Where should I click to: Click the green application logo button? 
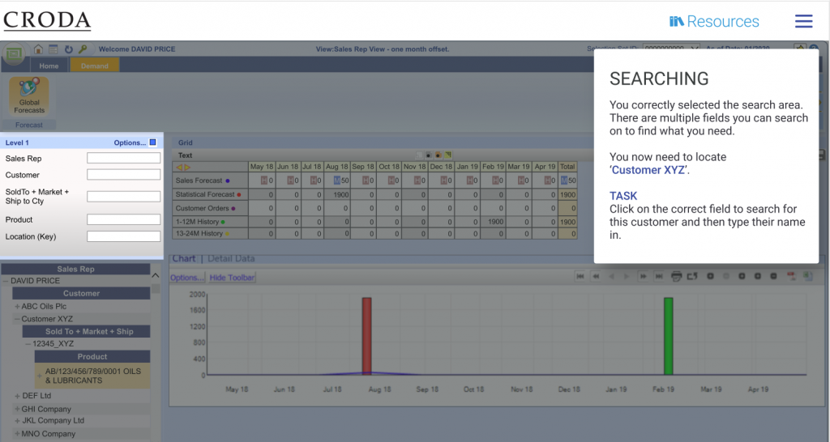click(15, 53)
